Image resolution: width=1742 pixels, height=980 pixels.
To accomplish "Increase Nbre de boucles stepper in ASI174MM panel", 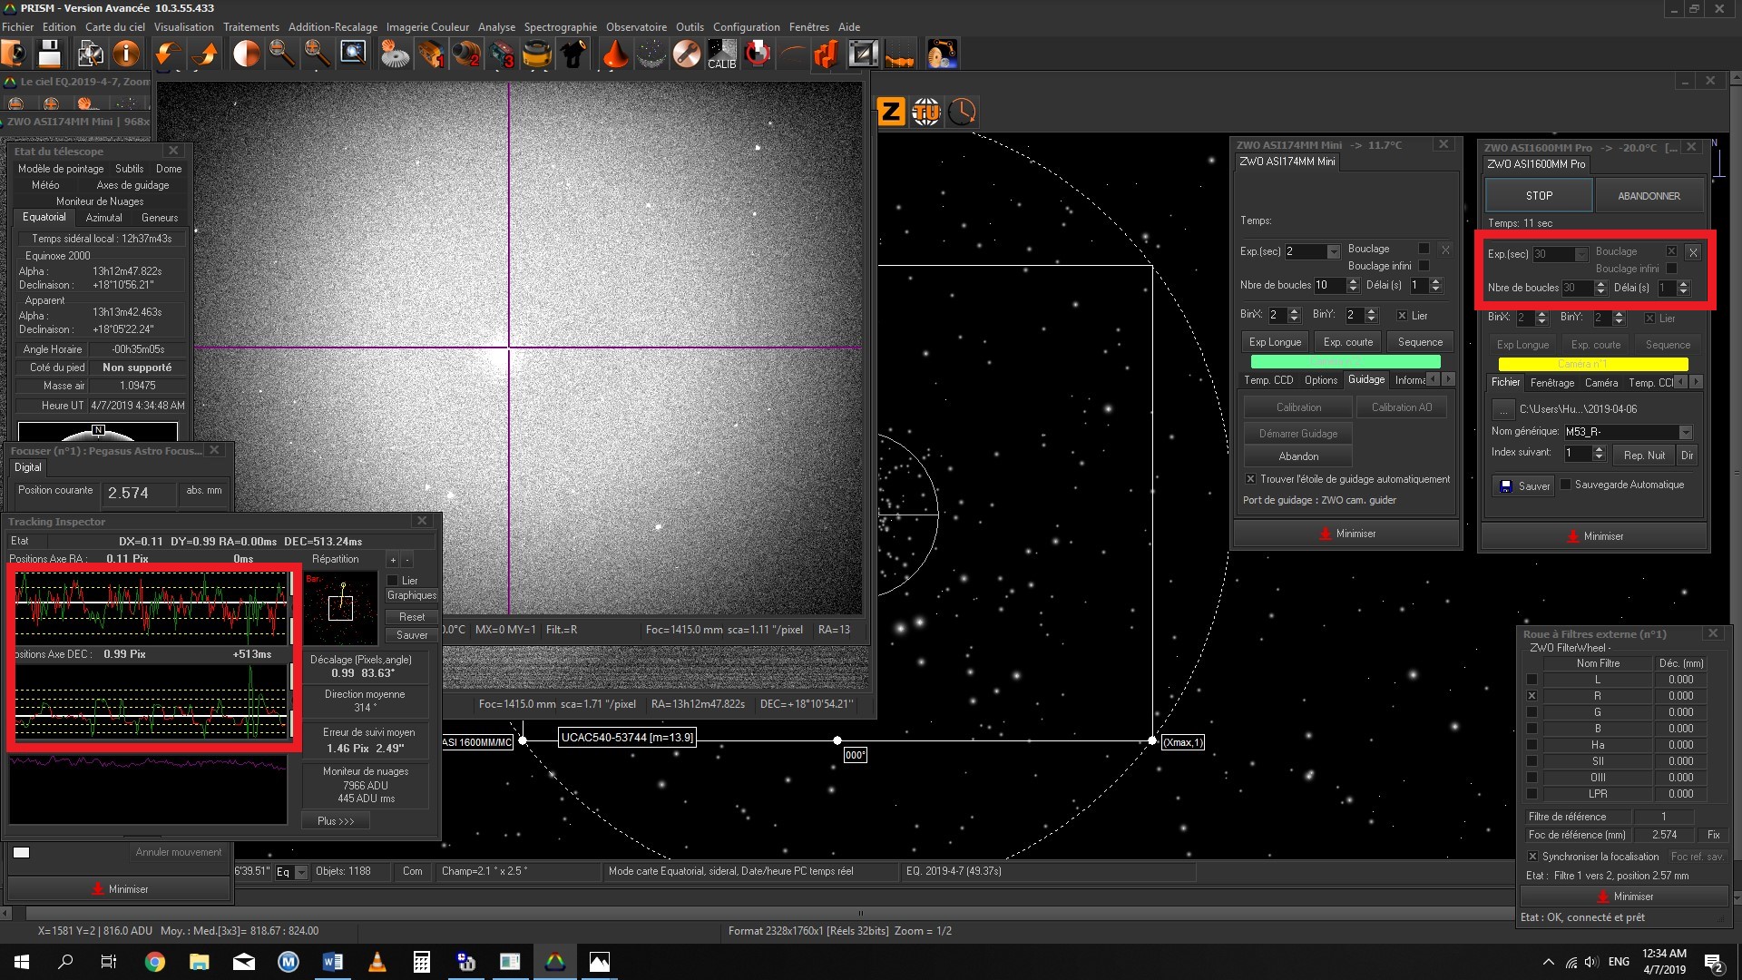I will 1353,281.
